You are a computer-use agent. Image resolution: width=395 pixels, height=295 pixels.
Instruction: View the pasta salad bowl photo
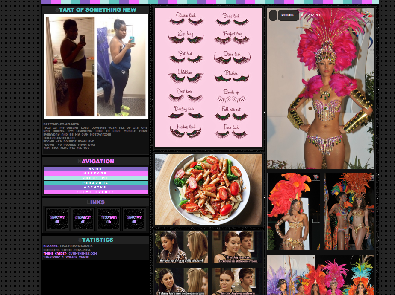(209, 189)
